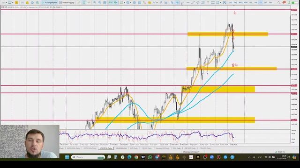Toggle the Algo Trading button

point(49,3)
